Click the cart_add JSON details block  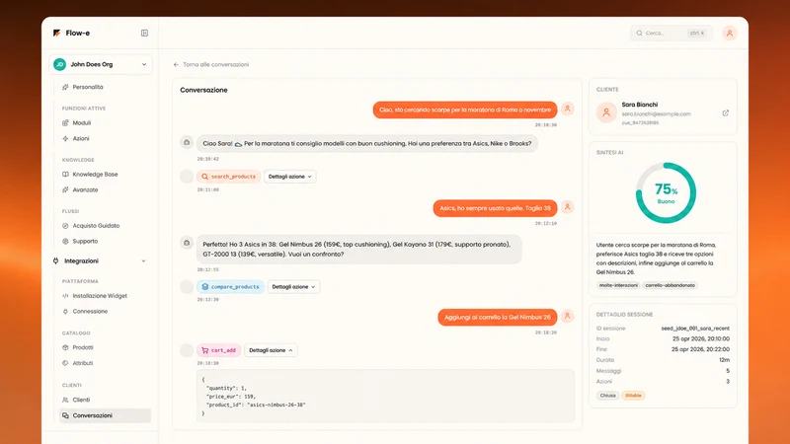(385, 397)
